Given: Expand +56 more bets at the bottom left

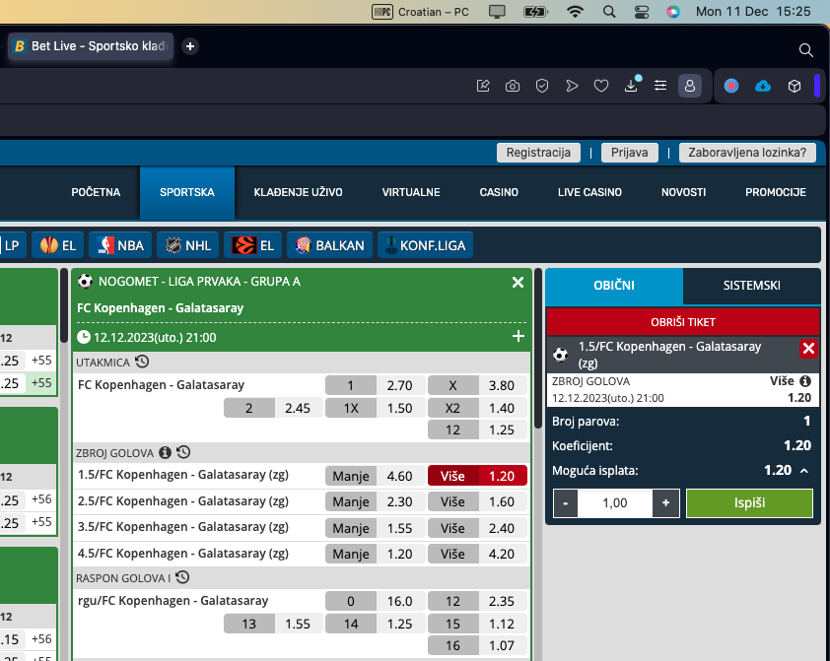Looking at the screenshot, I should [41, 638].
